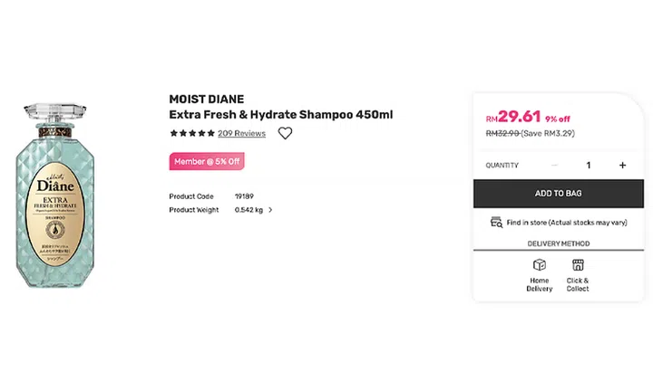653x372 pixels.
Task: Increase quantity with the plus button
Action: [x=622, y=166]
